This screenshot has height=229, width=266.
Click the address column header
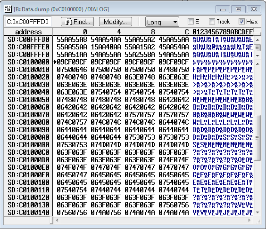coord(28,32)
